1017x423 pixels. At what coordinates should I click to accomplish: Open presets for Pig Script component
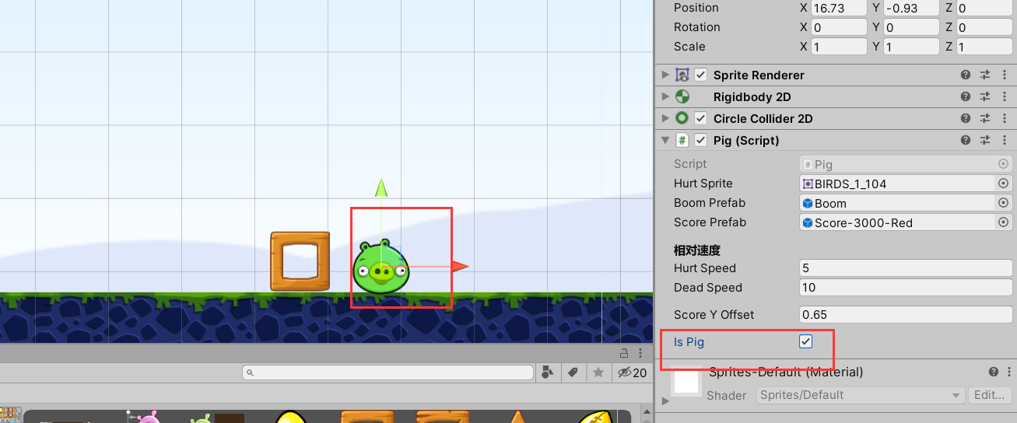(985, 141)
